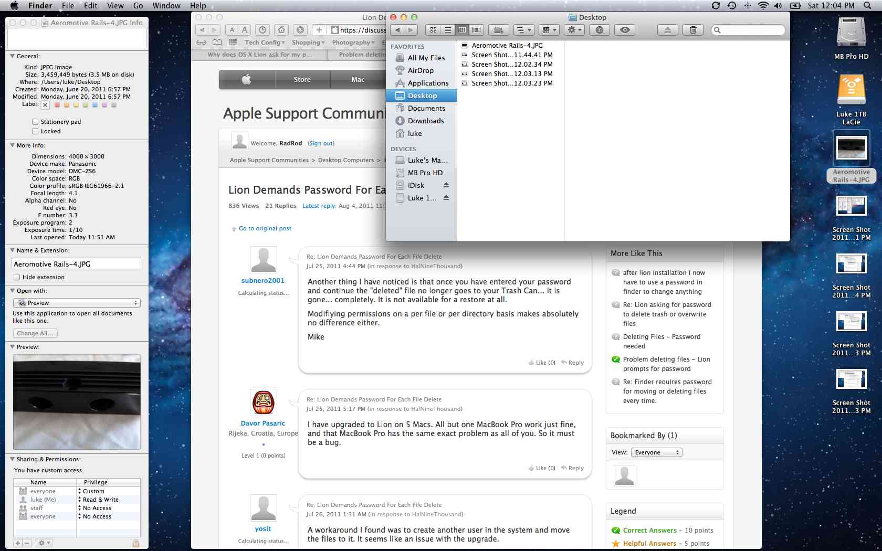This screenshot has height=551, width=882.
Task: Add bookmark with Safari's plus button
Action: [x=319, y=30]
